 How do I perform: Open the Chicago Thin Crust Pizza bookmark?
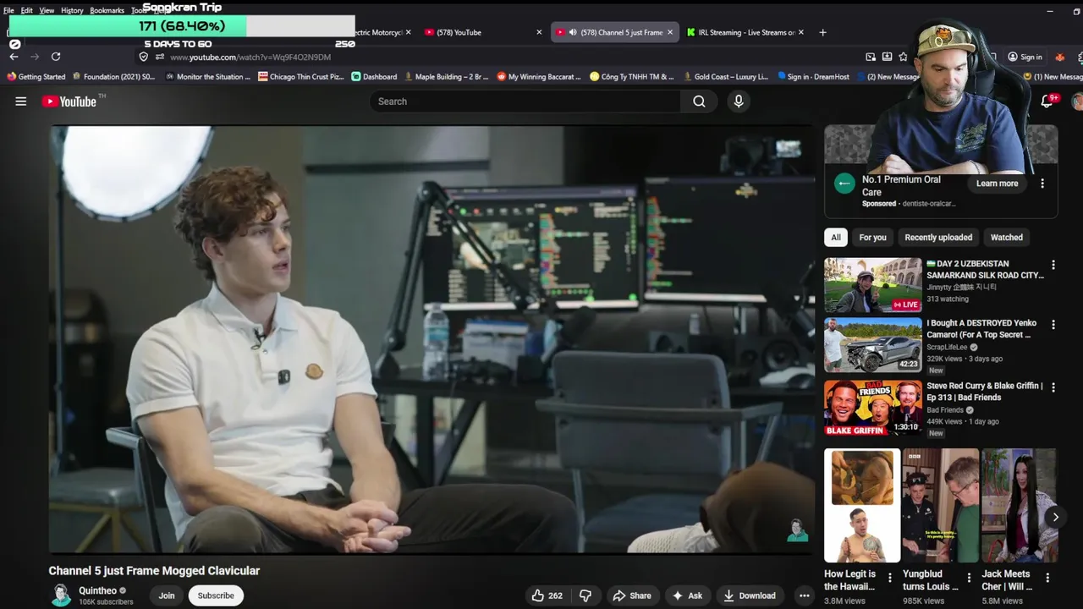[x=301, y=76]
